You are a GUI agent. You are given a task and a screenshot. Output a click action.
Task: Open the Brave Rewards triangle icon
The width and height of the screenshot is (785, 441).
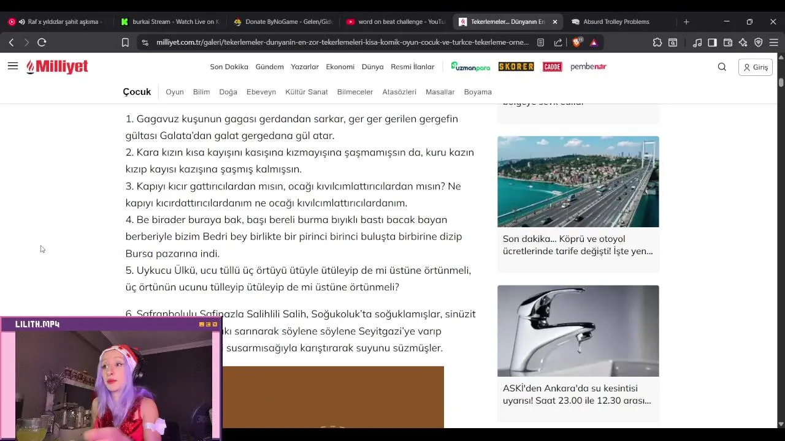594,42
